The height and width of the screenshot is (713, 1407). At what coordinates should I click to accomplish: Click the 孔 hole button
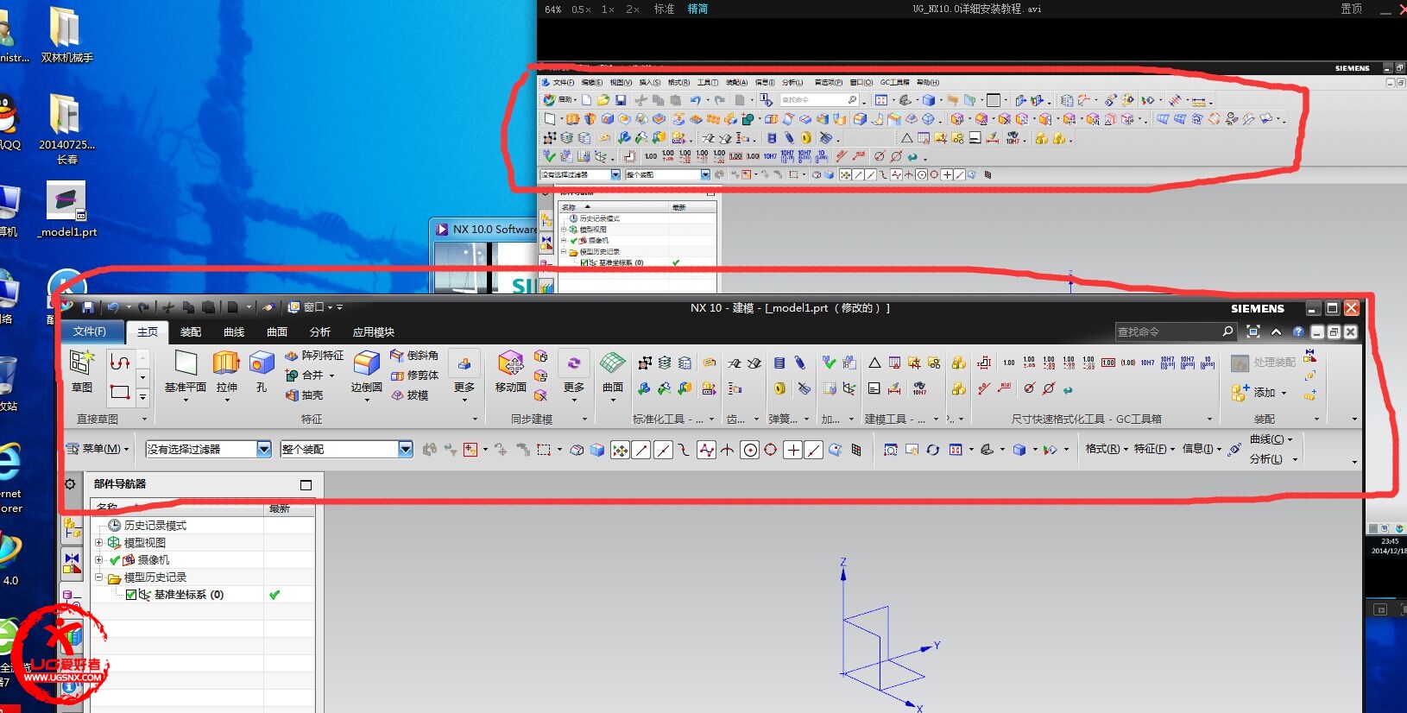[262, 372]
